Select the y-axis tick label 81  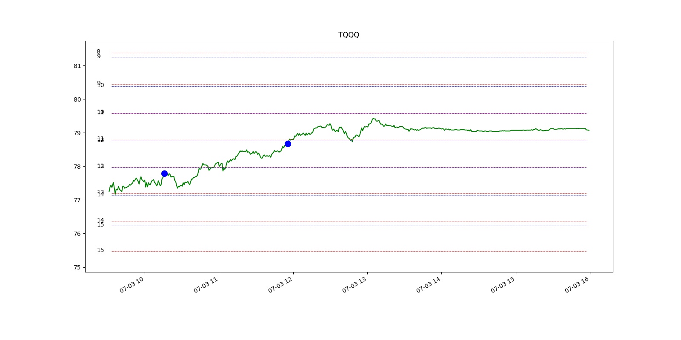pos(77,66)
